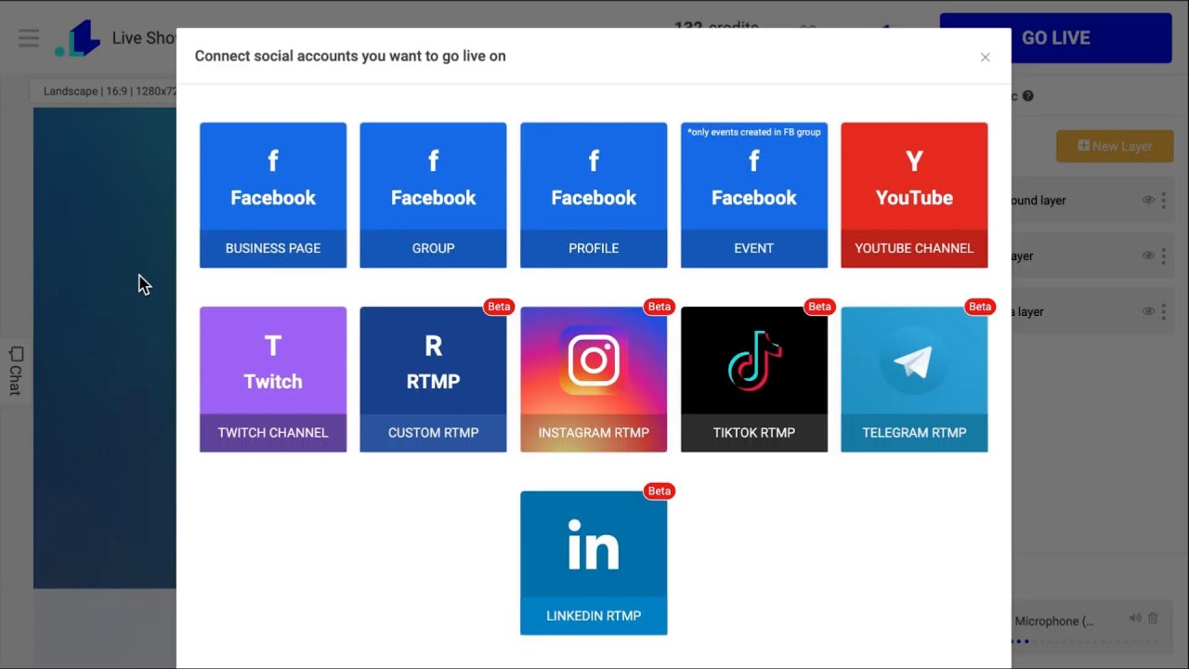
Task: Mute the Microphone with speaker icon
Action: (x=1135, y=618)
